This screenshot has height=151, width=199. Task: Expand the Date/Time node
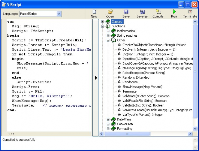(x=108, y=119)
